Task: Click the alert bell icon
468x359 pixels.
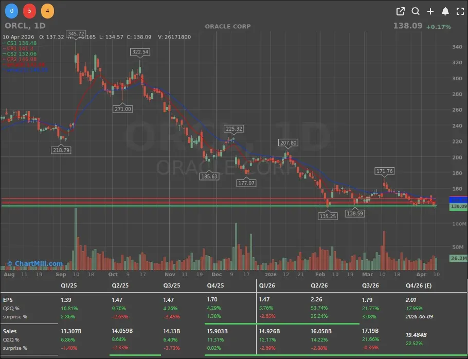Action: click(x=445, y=11)
